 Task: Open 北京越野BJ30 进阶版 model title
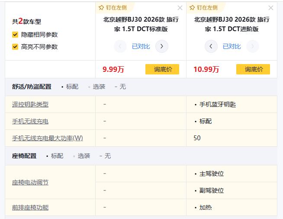pyautogui.click(x=232, y=24)
